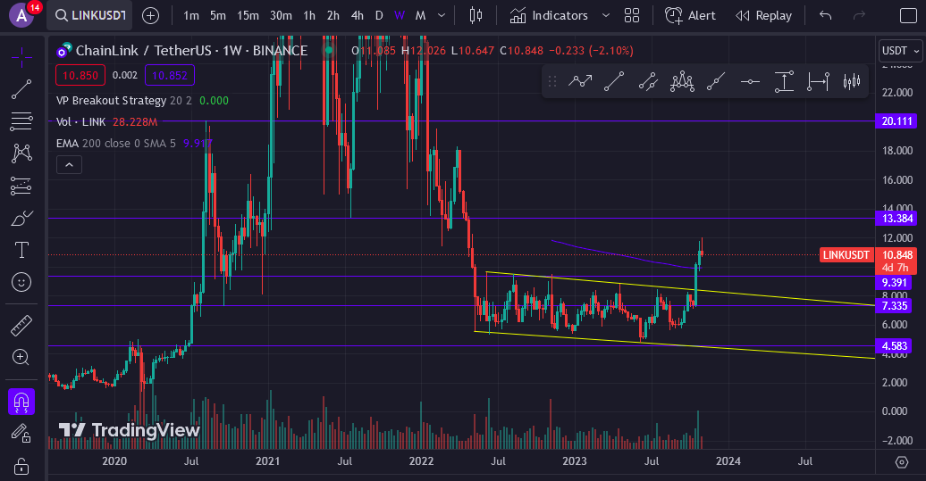
Task: Toggle fullscreen chart mode icon
Action: coord(908,16)
